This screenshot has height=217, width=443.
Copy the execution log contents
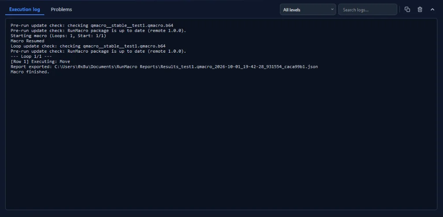[x=407, y=9]
